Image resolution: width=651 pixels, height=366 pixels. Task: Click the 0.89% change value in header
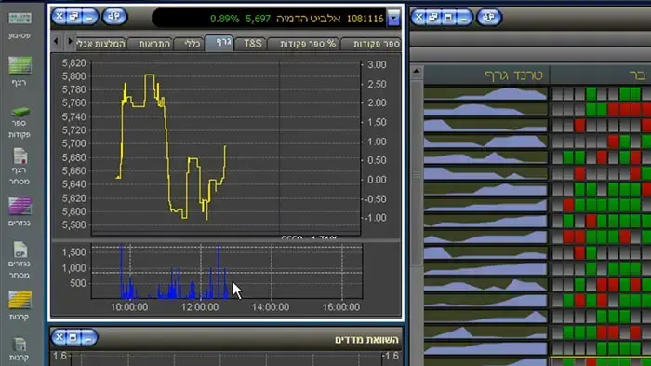tap(225, 19)
